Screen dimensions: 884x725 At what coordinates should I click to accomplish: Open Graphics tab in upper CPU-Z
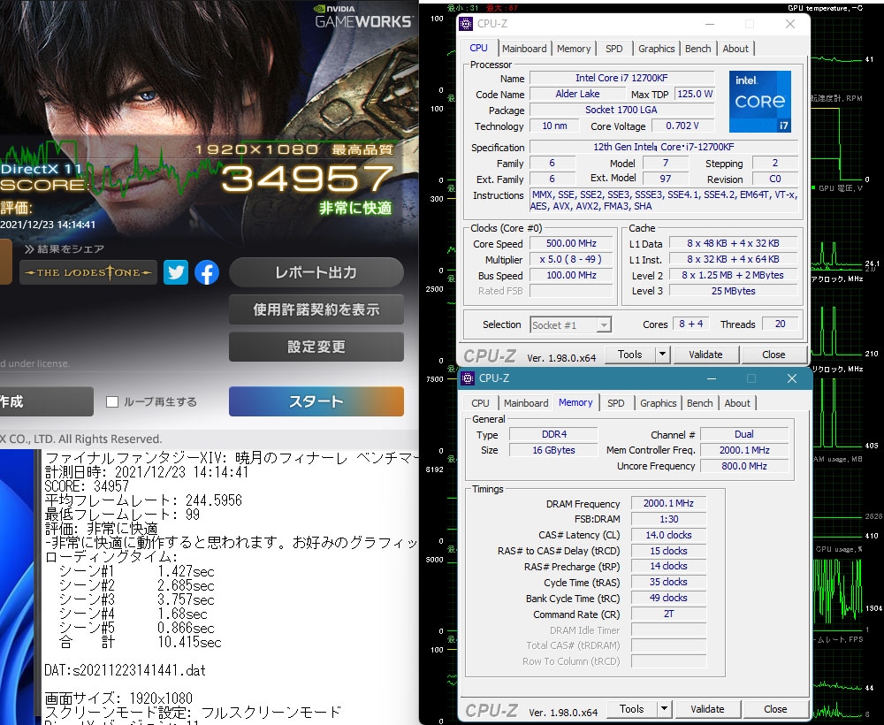coord(656,49)
